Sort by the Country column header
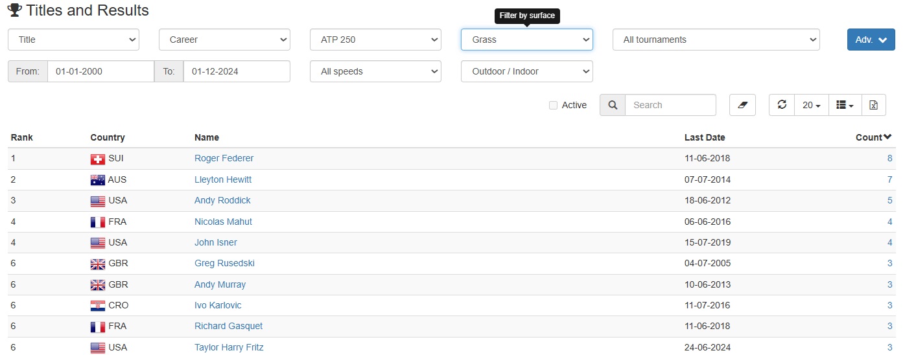Screen dimensions: 903x355 (108, 137)
